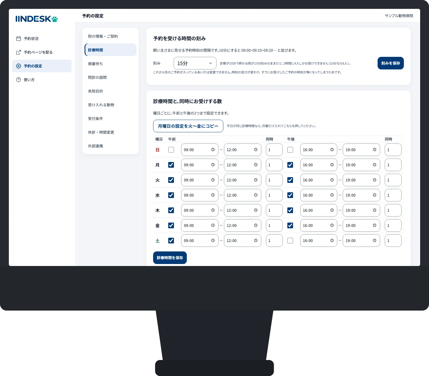This screenshot has height=376, width=429.
Task: Click the calendar icon beside 予約状況
Action: [19, 39]
